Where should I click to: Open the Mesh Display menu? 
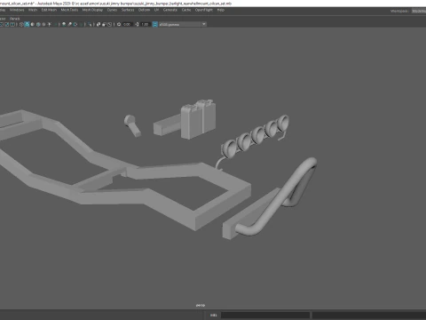pos(92,10)
